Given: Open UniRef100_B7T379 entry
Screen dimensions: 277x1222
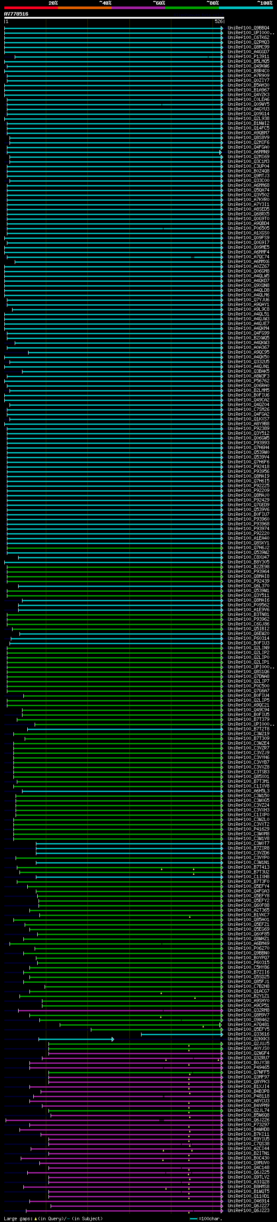Looking at the screenshot, I should coord(248,719).
